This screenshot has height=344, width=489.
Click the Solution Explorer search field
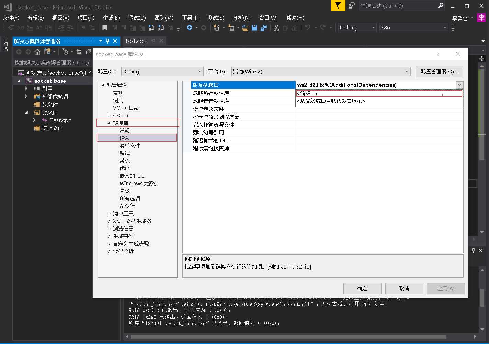pos(53,62)
